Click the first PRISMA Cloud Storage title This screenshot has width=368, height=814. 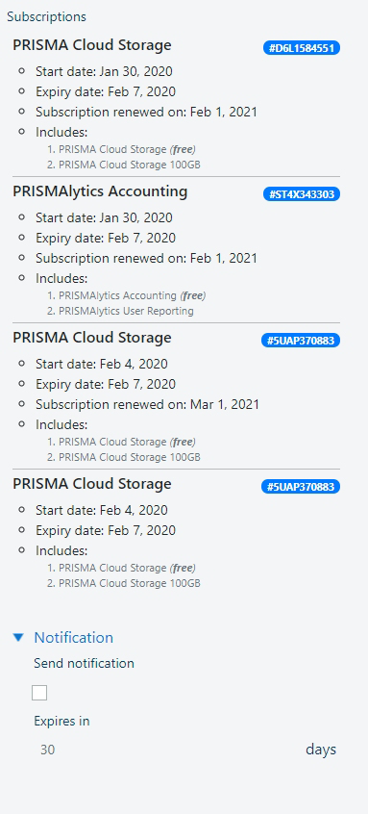point(91,45)
